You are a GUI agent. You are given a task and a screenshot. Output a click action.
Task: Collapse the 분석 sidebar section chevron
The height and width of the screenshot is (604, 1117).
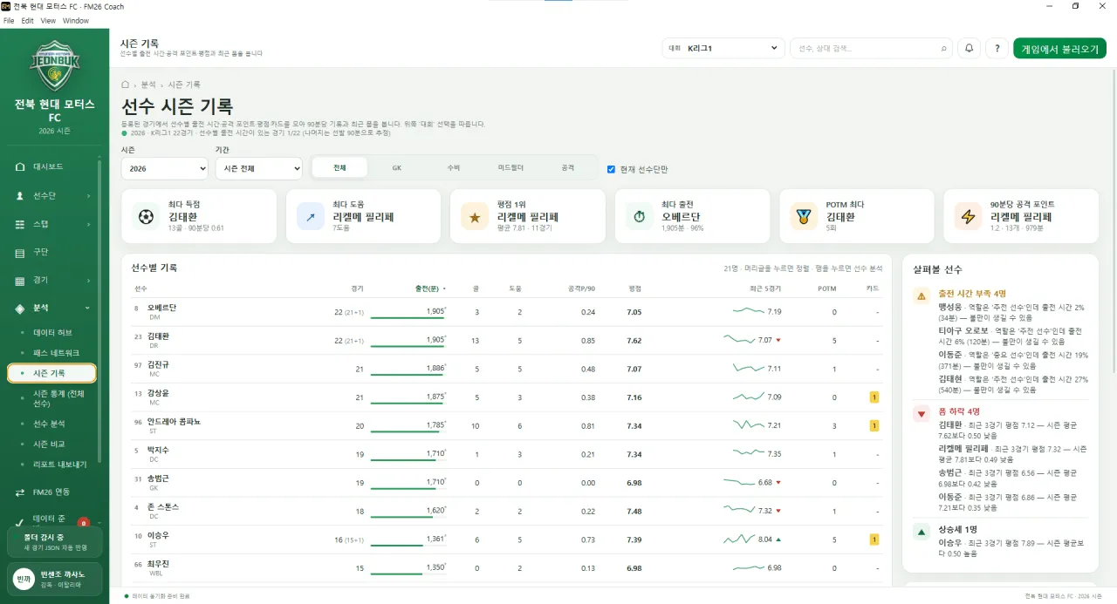coord(88,309)
